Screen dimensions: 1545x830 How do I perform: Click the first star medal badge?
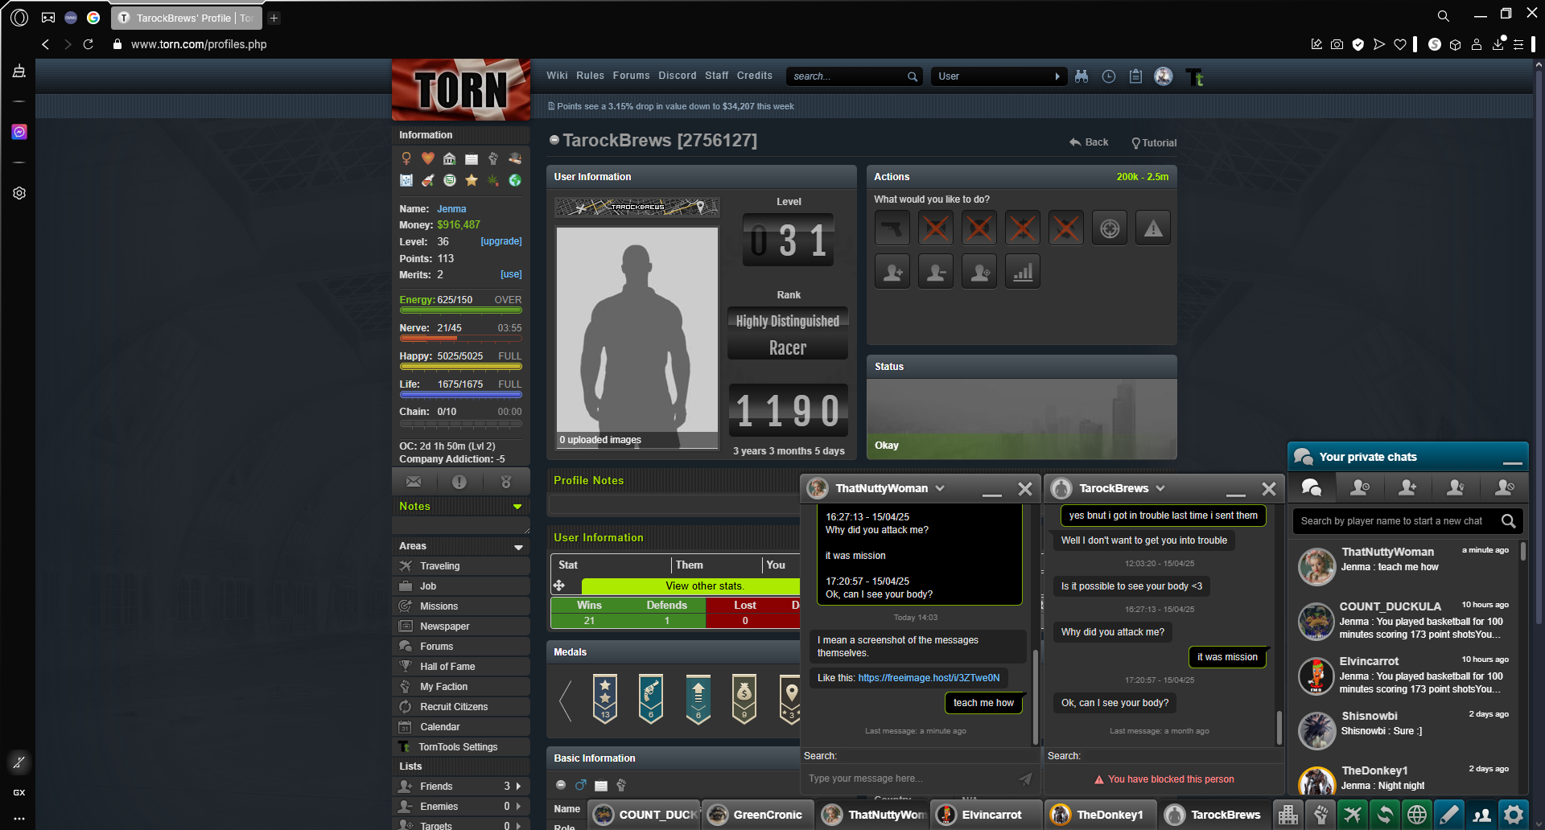[x=605, y=698]
